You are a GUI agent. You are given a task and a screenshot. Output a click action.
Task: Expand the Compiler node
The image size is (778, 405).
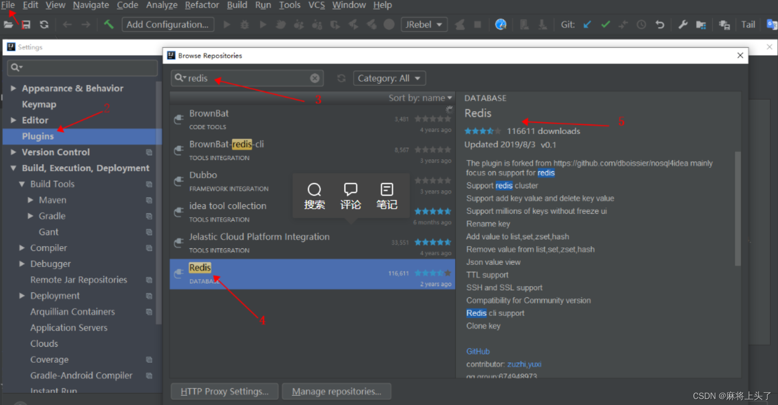pyautogui.click(x=22, y=248)
